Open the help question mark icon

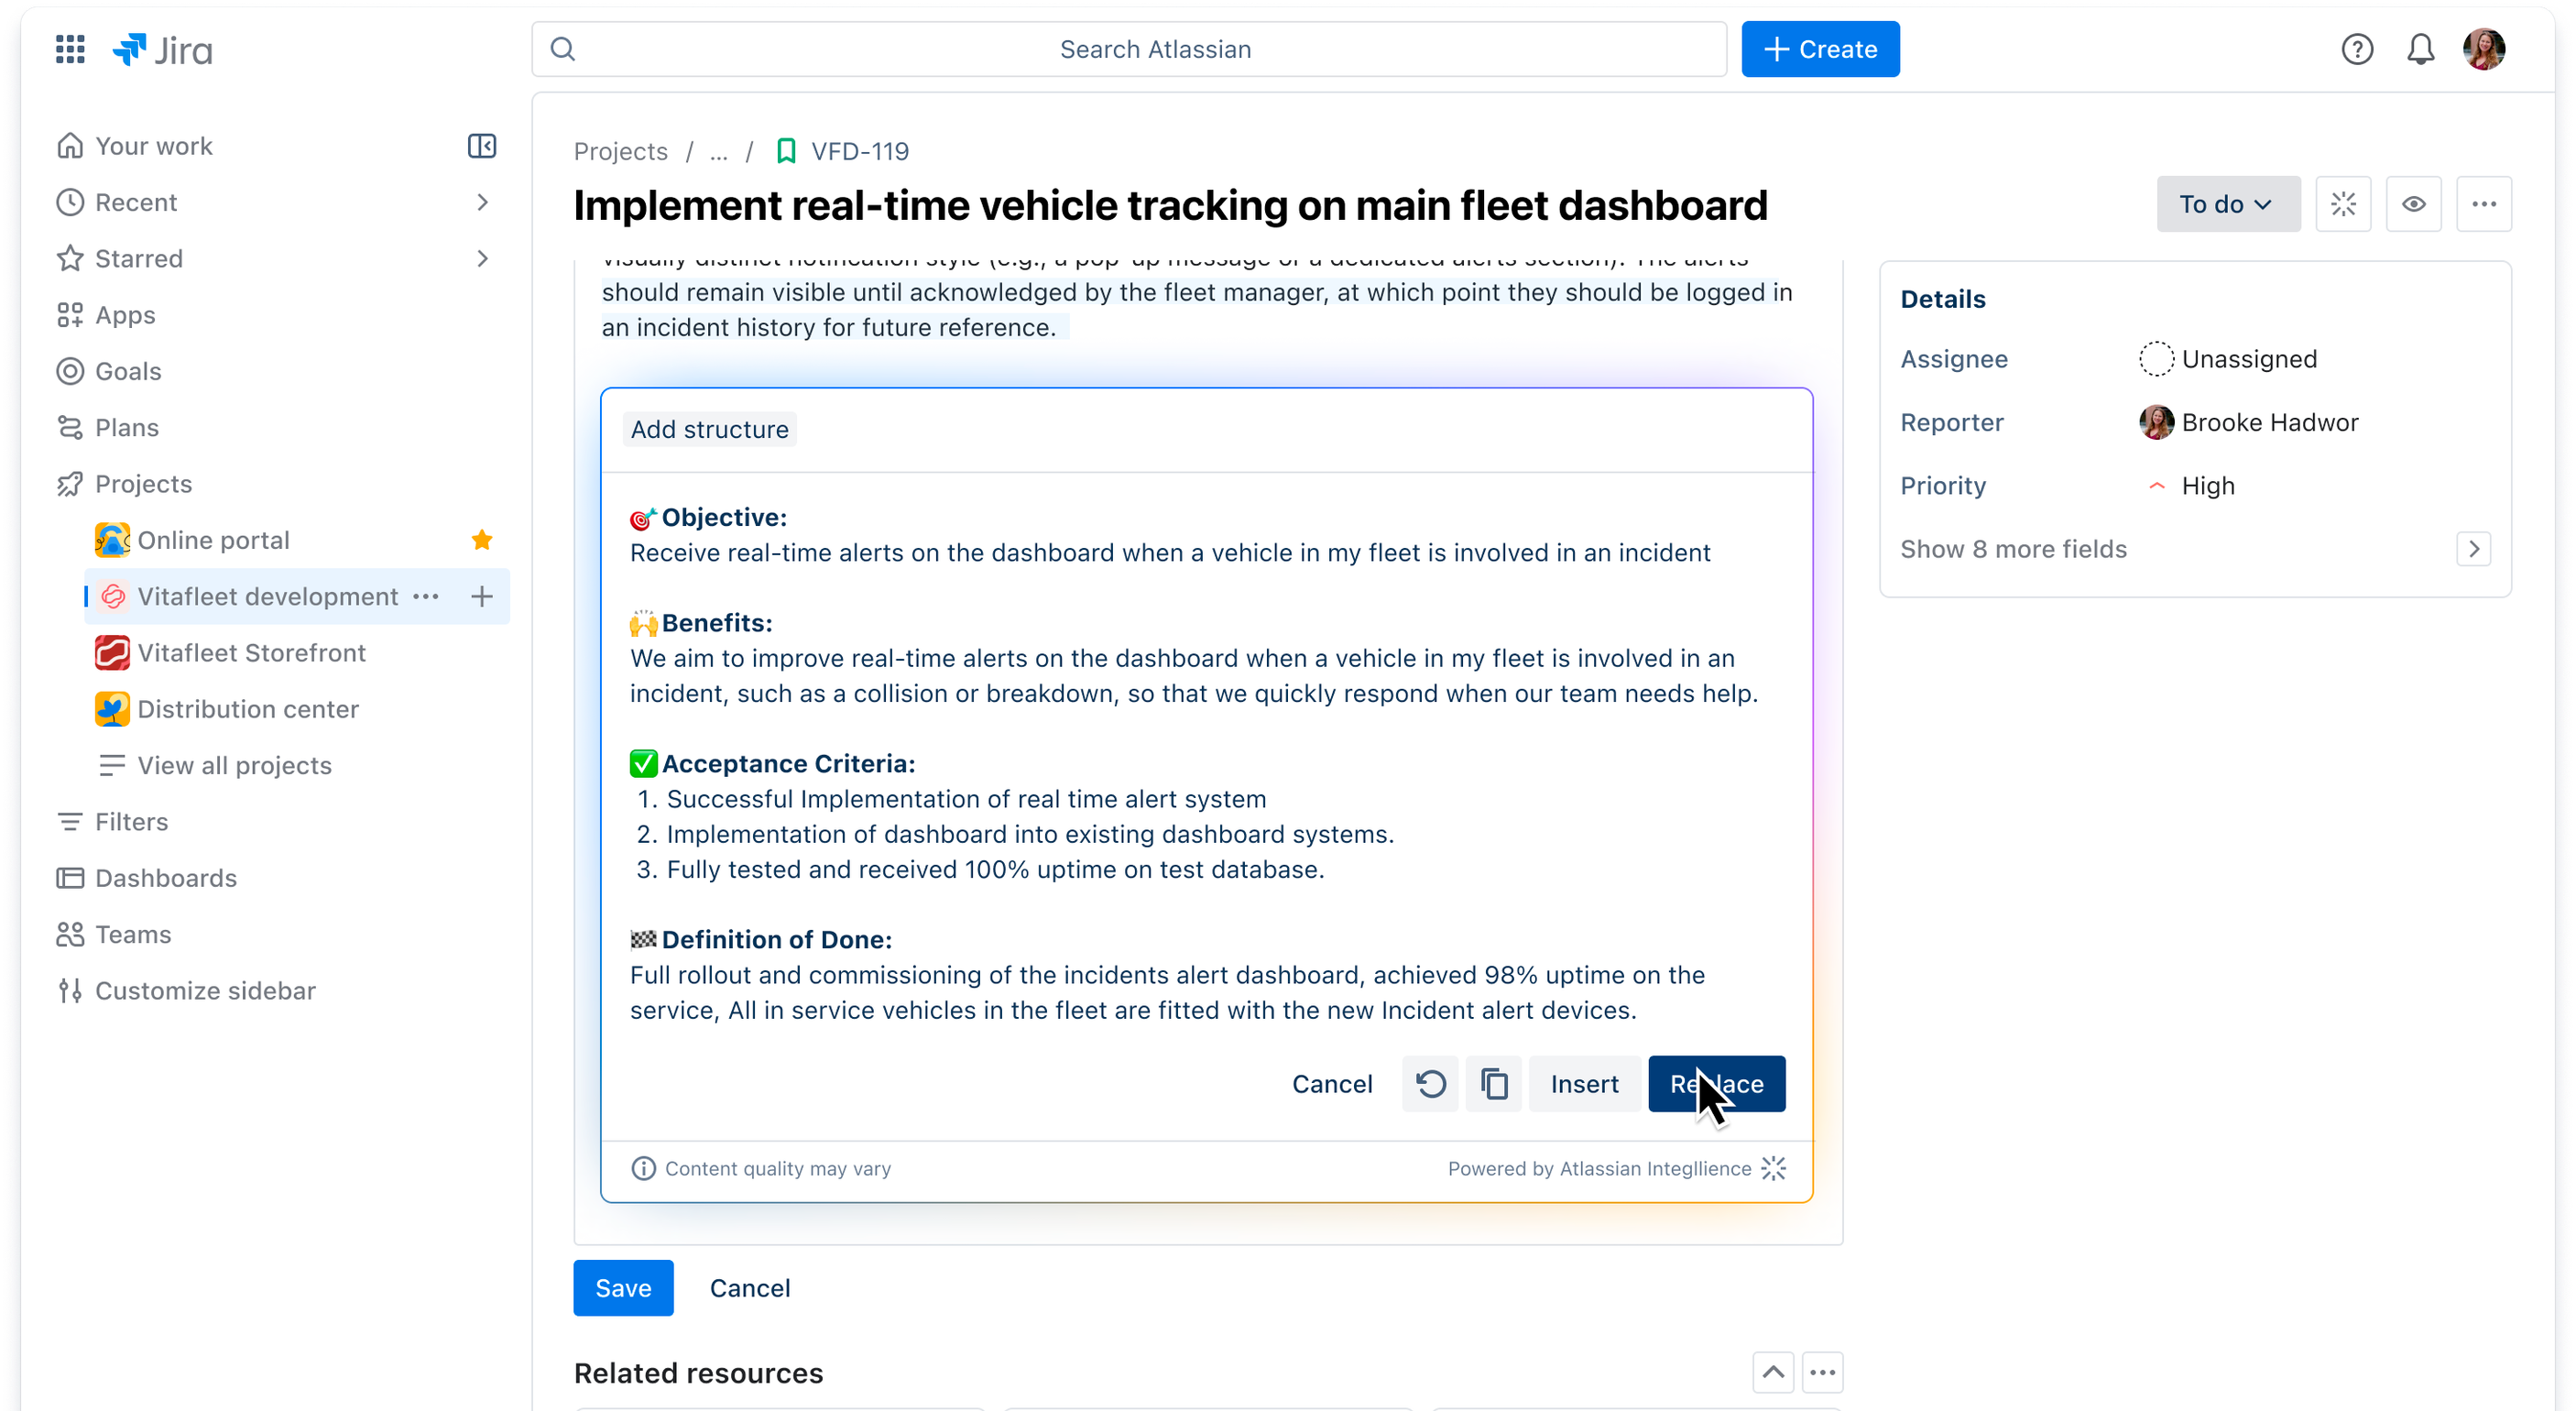[2357, 49]
